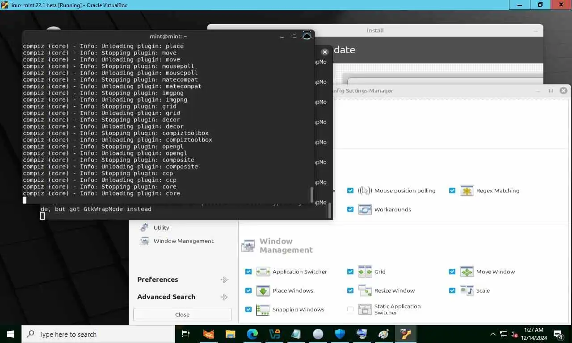Open Windows Security shield taskbar icon
Screen dimensions: 572x343
pyautogui.click(x=340, y=334)
